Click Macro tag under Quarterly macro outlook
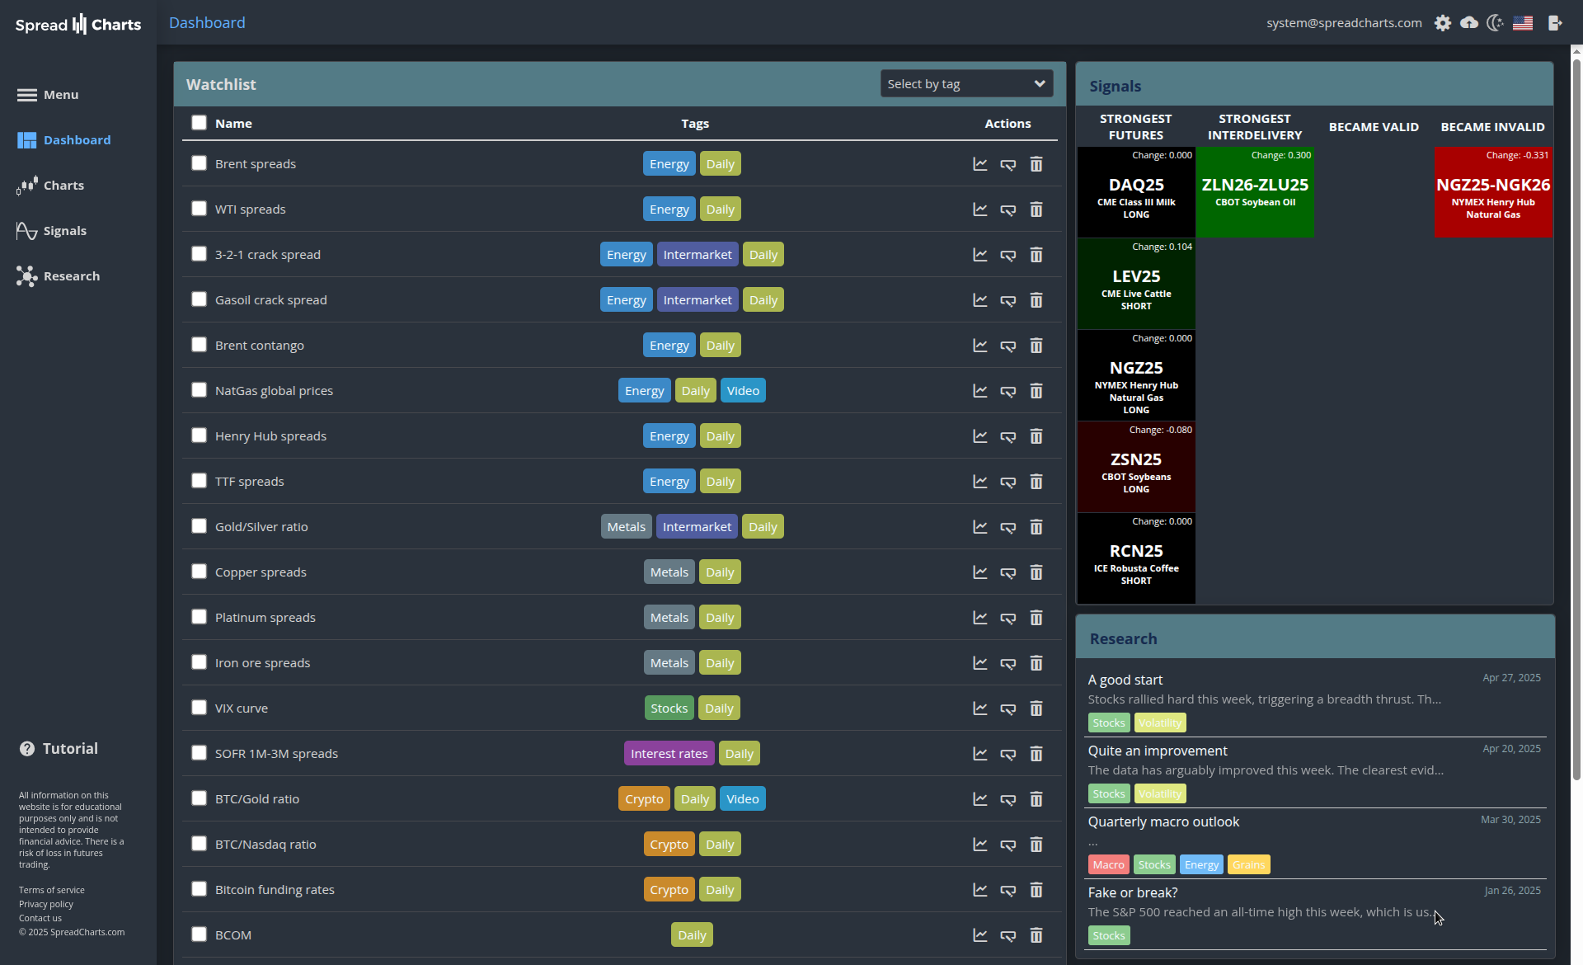 1109,865
